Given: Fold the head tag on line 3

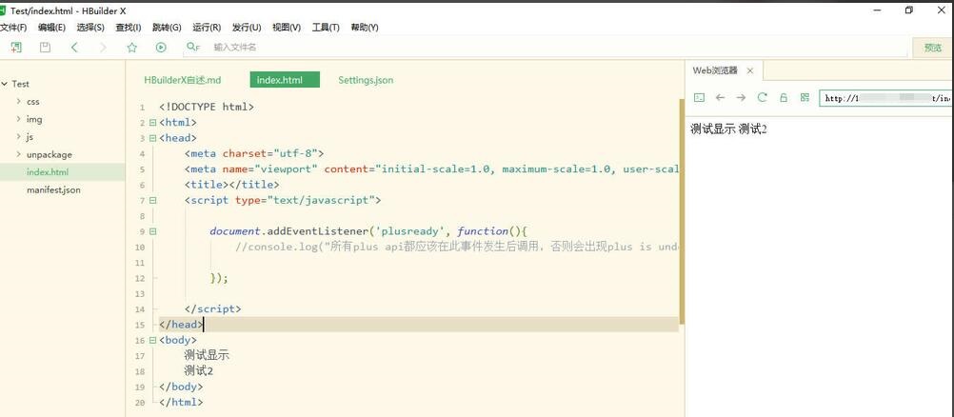Looking at the screenshot, I should pos(152,138).
